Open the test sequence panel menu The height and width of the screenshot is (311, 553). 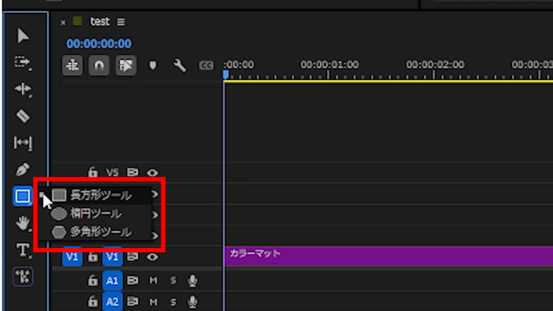pos(121,22)
